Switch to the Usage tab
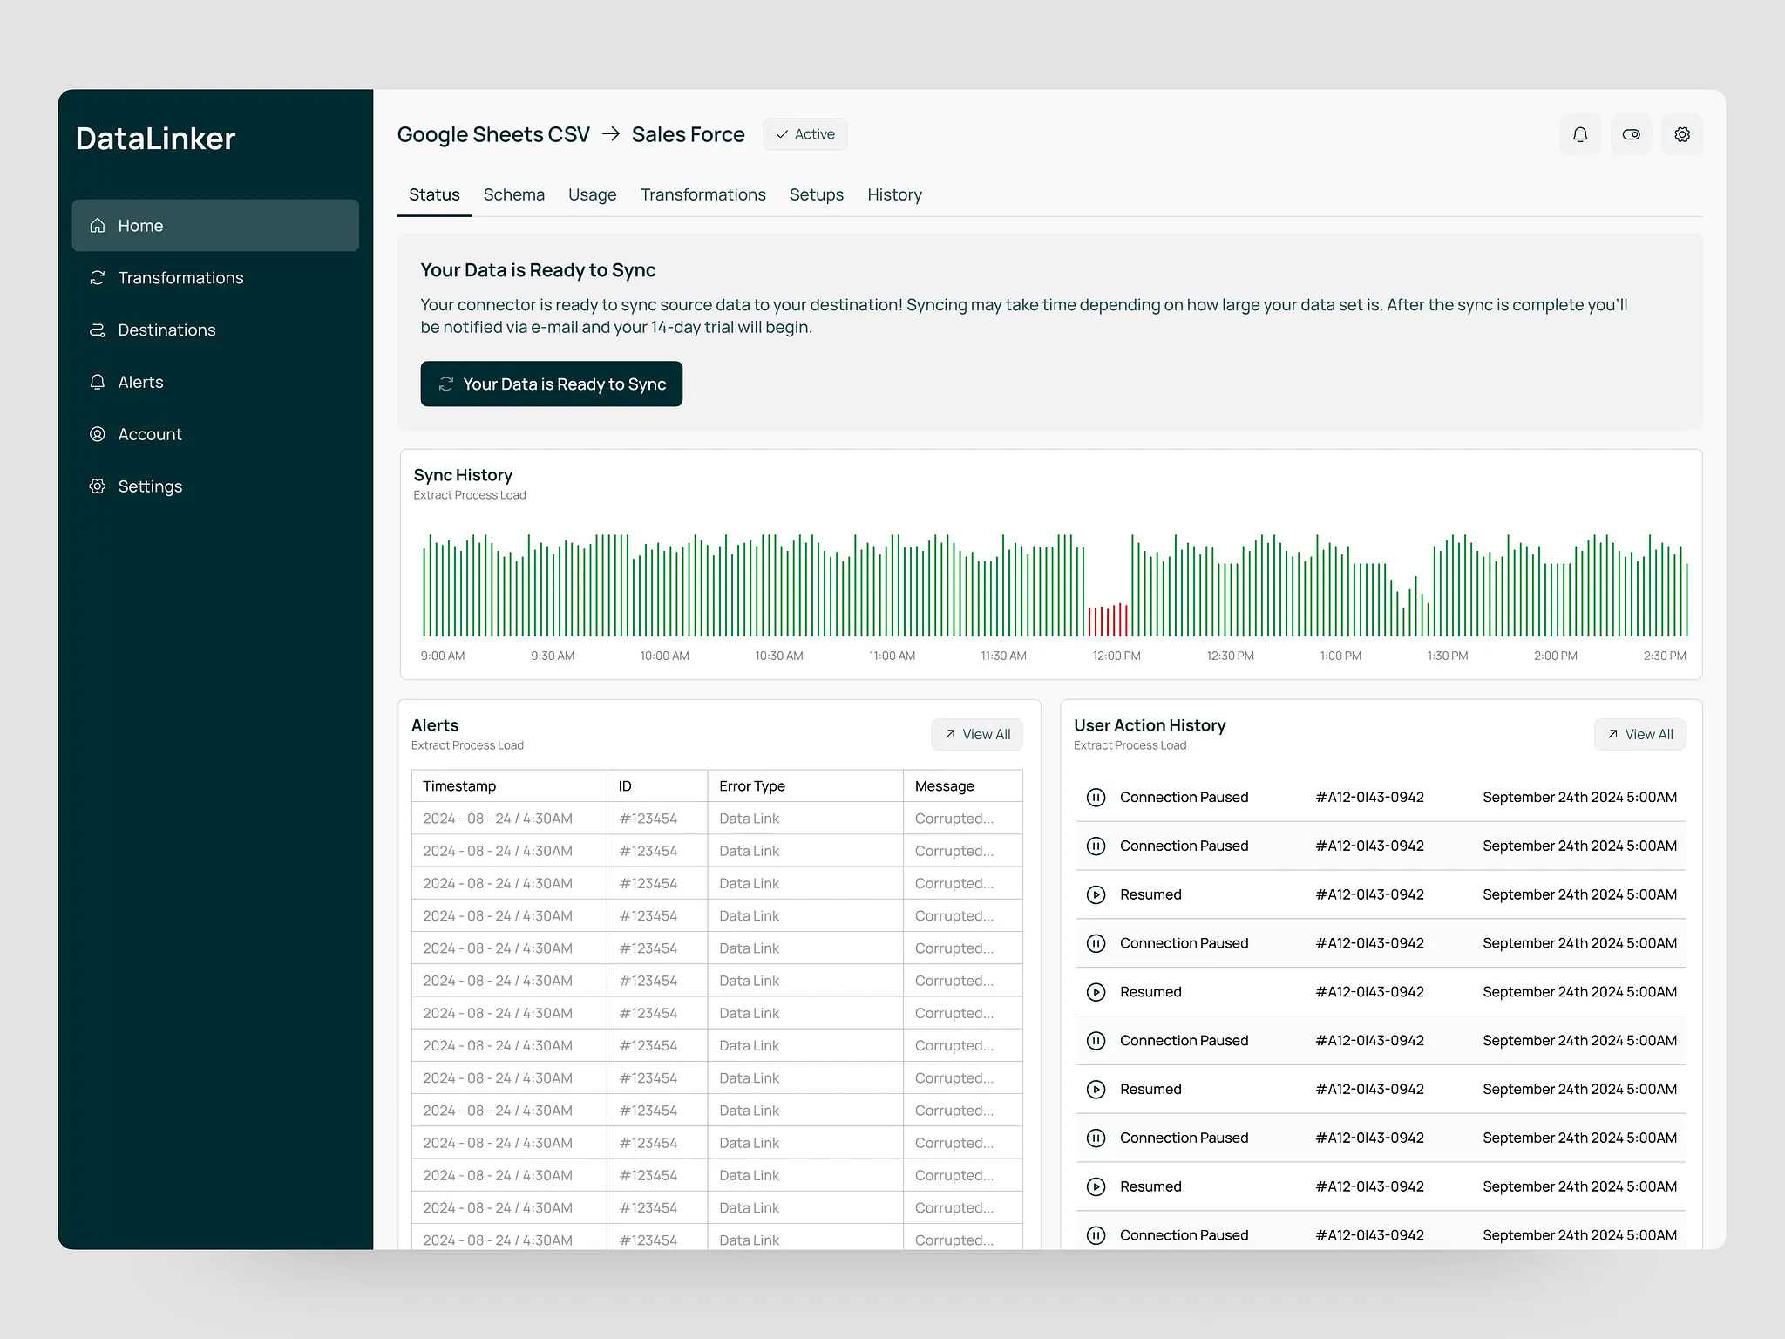 point(592,194)
